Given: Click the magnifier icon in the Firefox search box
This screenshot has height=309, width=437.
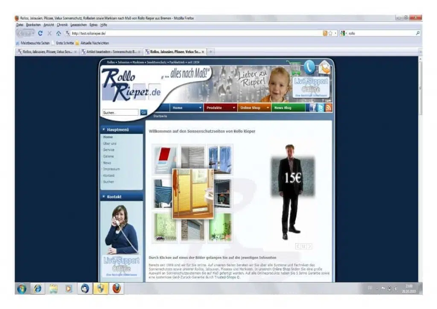Looking at the screenshot, I should [417, 33].
